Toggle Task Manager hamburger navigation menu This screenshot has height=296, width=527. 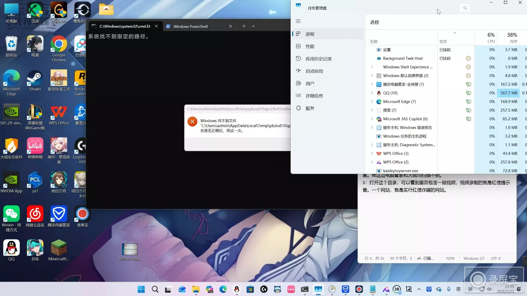pos(298,21)
